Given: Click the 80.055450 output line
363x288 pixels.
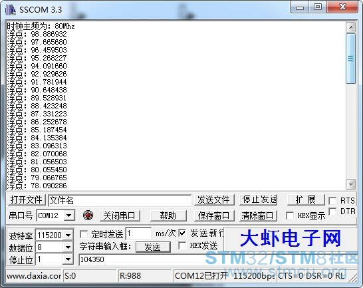Looking at the screenshot, I should click(37, 170).
